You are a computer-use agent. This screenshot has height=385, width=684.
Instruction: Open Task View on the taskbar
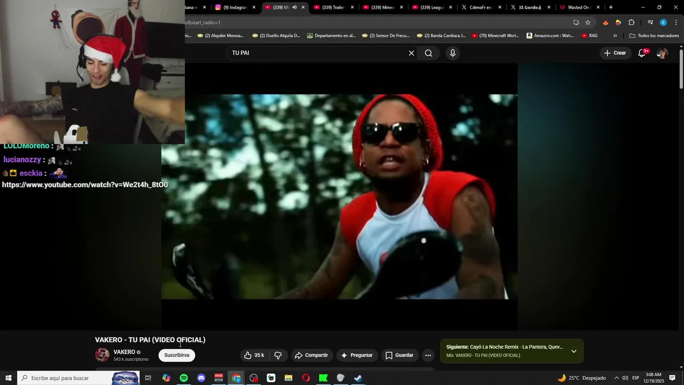point(148,378)
